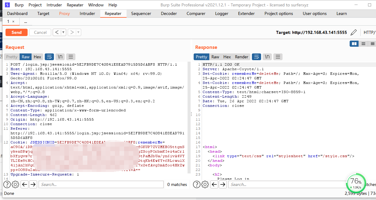Click the pane divider handle between Request and Response
Image resolution: width=376 pixels, height=200 pixels.
[192, 114]
